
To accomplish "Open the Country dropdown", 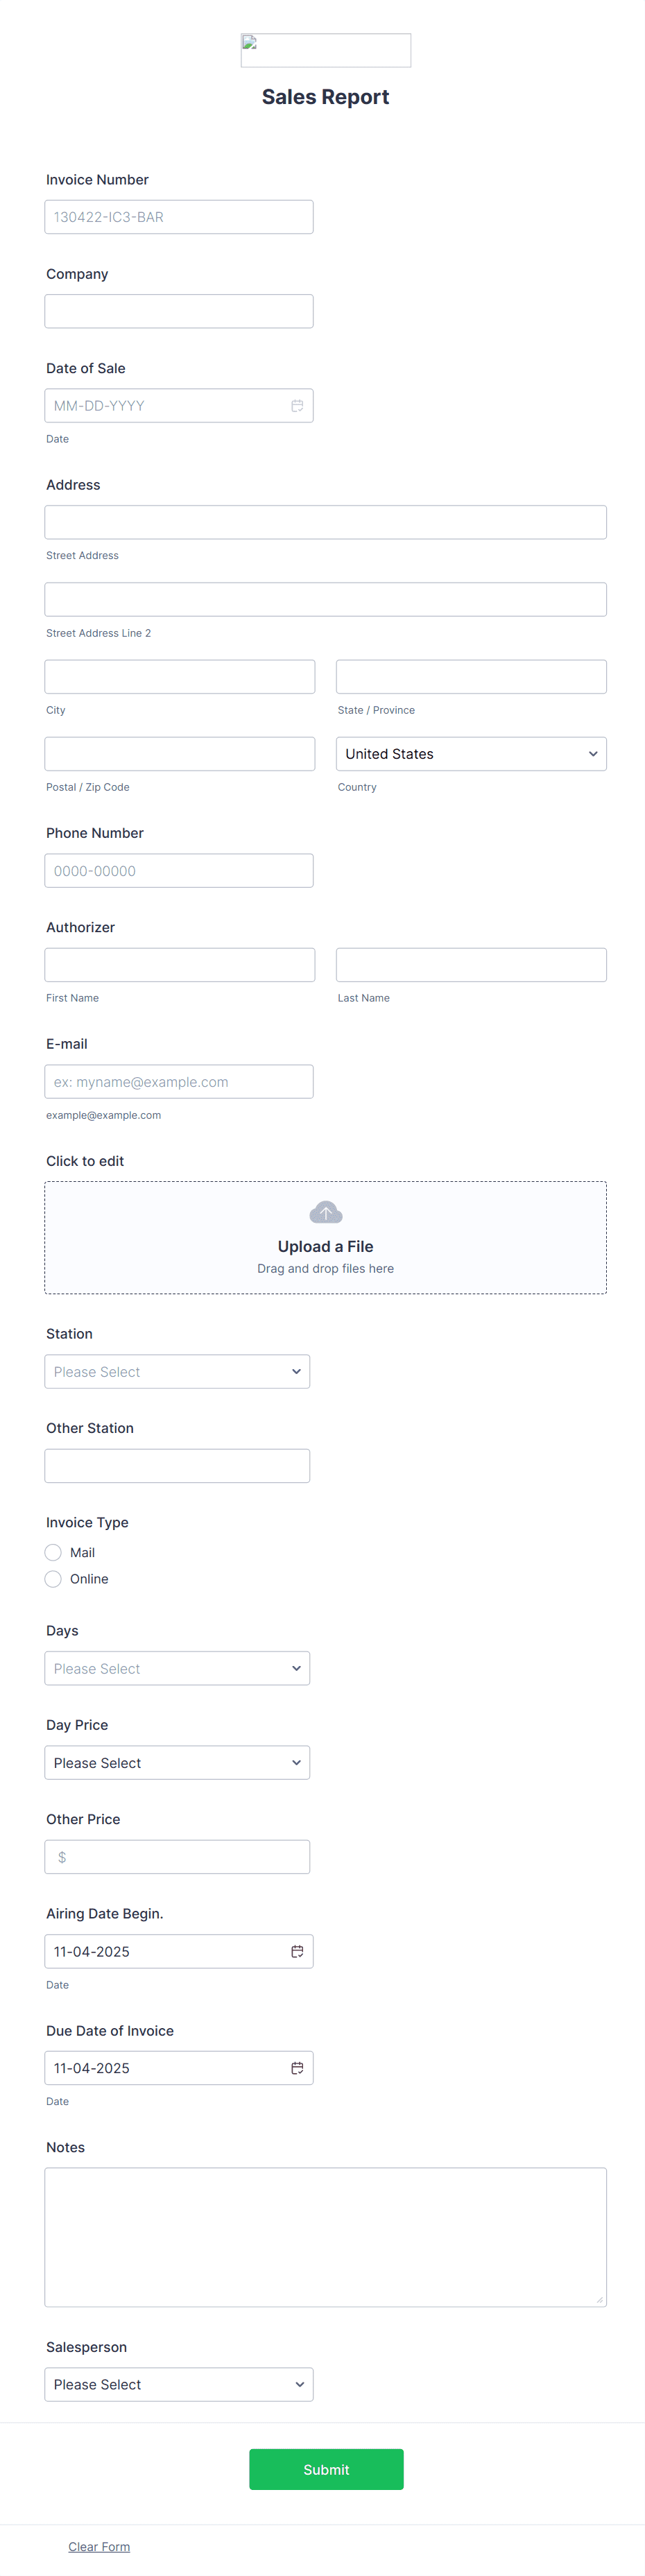I will coord(470,754).
